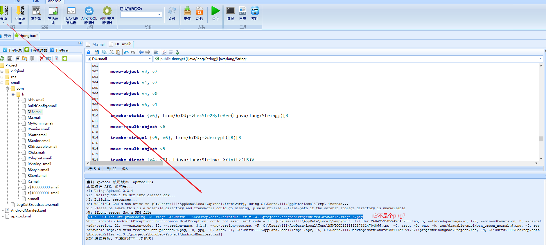This screenshot has width=546, height=245.
Task: Click the editor horizontal scroll right arrow
Action: pyautogui.click(x=536, y=163)
